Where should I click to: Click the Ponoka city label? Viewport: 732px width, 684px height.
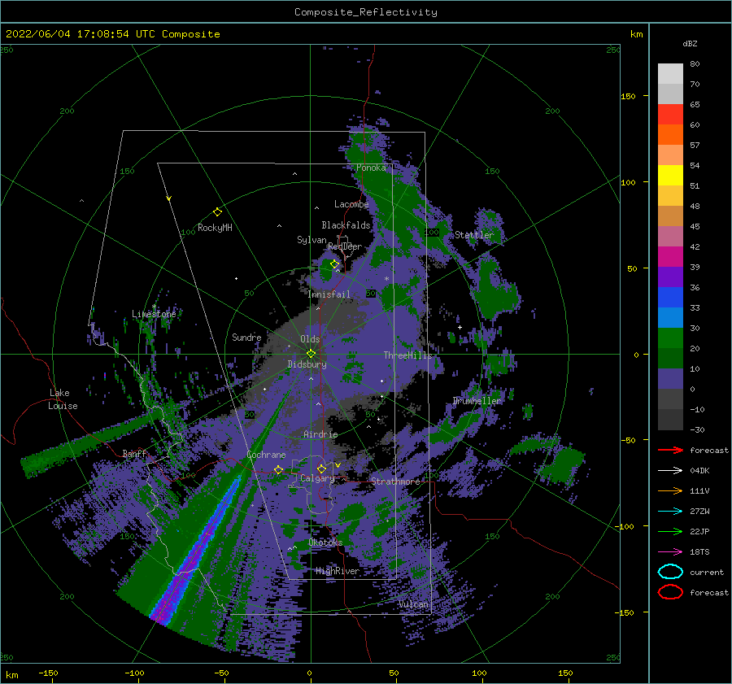click(371, 168)
